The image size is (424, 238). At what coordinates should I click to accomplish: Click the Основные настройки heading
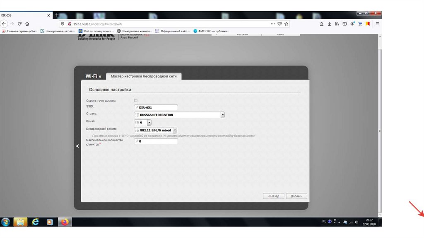pyautogui.click(x=110, y=90)
